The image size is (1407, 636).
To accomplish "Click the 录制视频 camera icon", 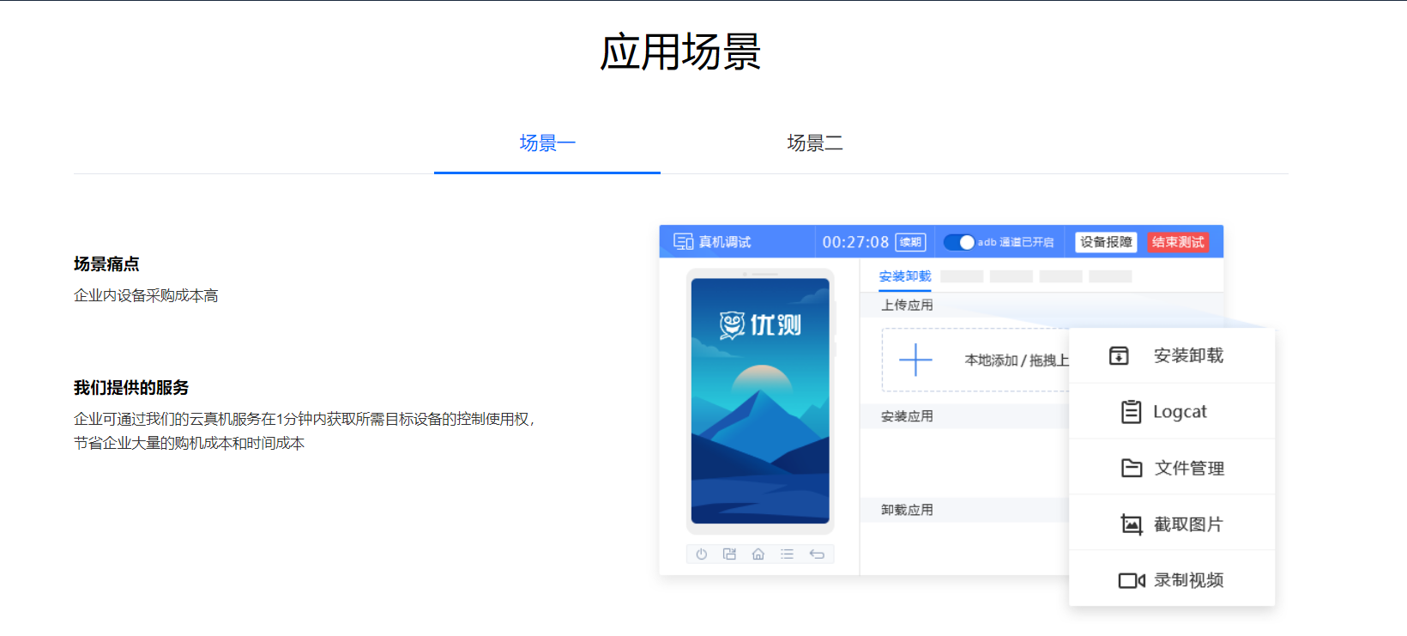I will point(1132,580).
